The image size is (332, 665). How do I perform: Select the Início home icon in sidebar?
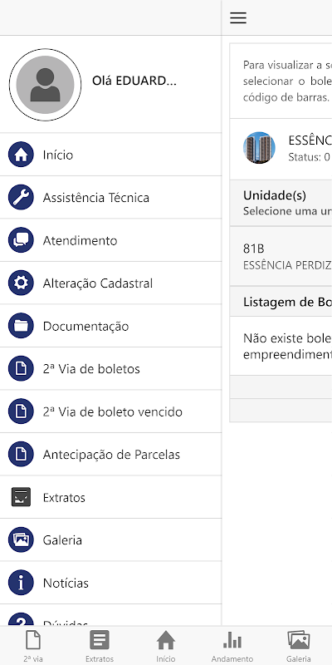[x=21, y=155]
